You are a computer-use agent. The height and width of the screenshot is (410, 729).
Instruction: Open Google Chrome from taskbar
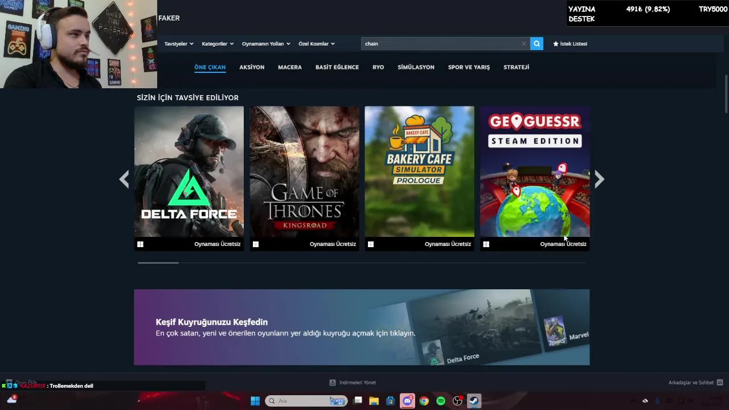424,401
